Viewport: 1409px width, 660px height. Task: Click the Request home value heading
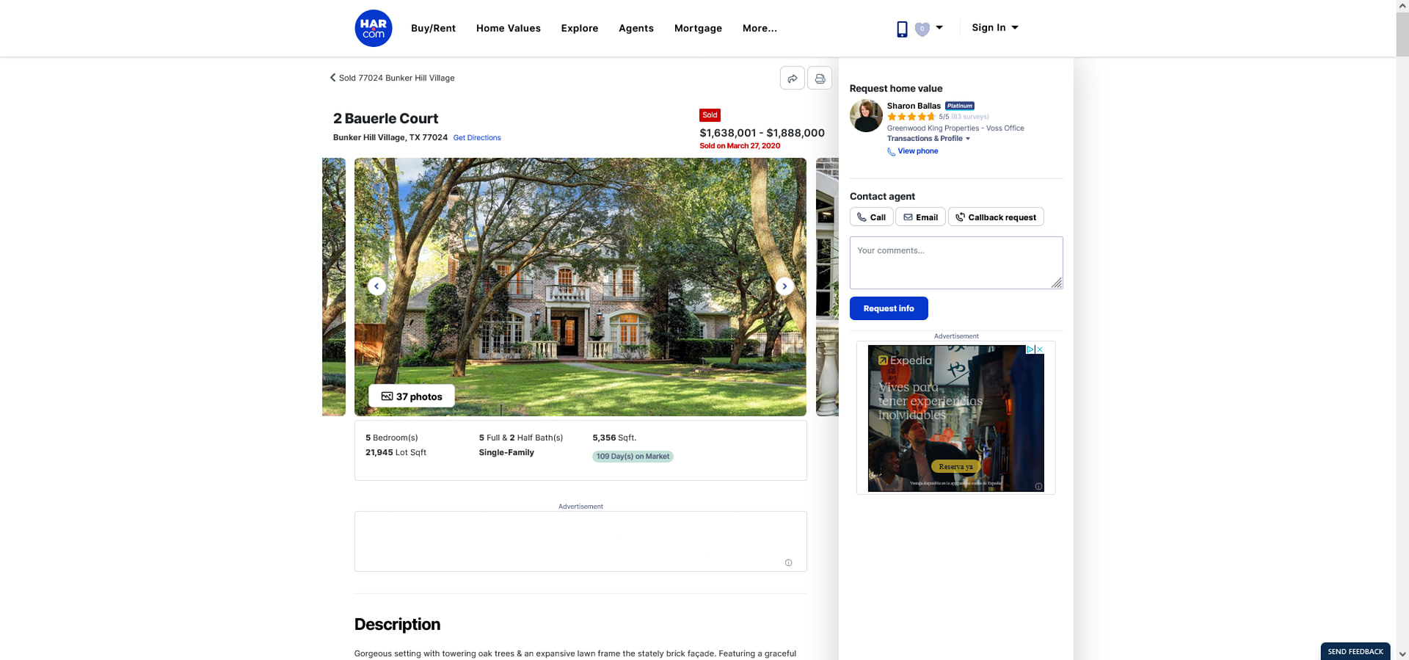896,89
